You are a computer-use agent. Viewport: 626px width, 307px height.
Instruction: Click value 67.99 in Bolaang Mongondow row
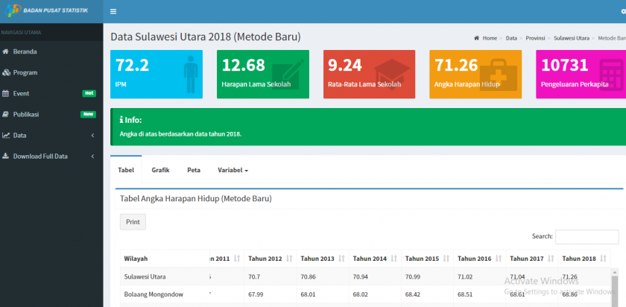point(256,294)
